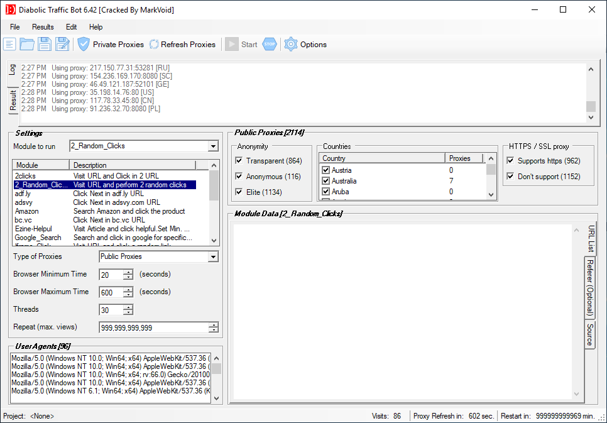Decrease Browser Maximum Time with down arrow
Viewport: 607px width, 423px height.
click(x=128, y=294)
